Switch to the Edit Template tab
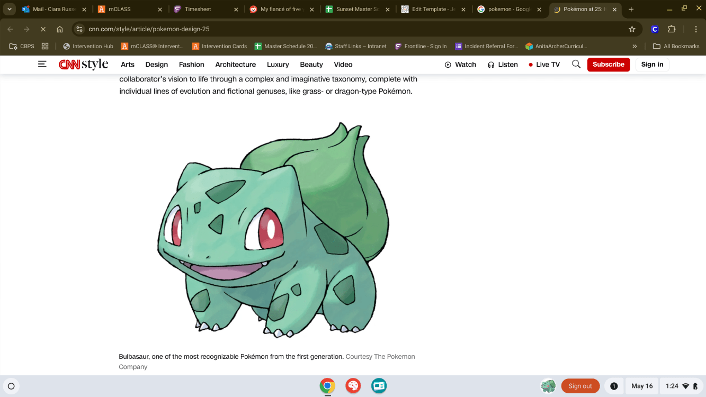Image resolution: width=706 pixels, height=397 pixels. click(434, 9)
